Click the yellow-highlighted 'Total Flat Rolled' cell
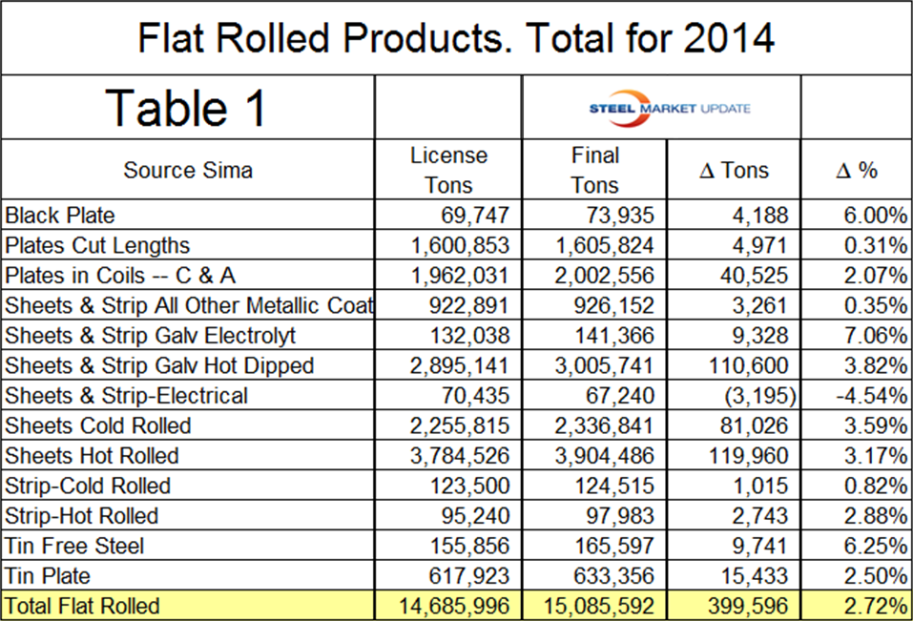The image size is (913, 621). (83, 606)
